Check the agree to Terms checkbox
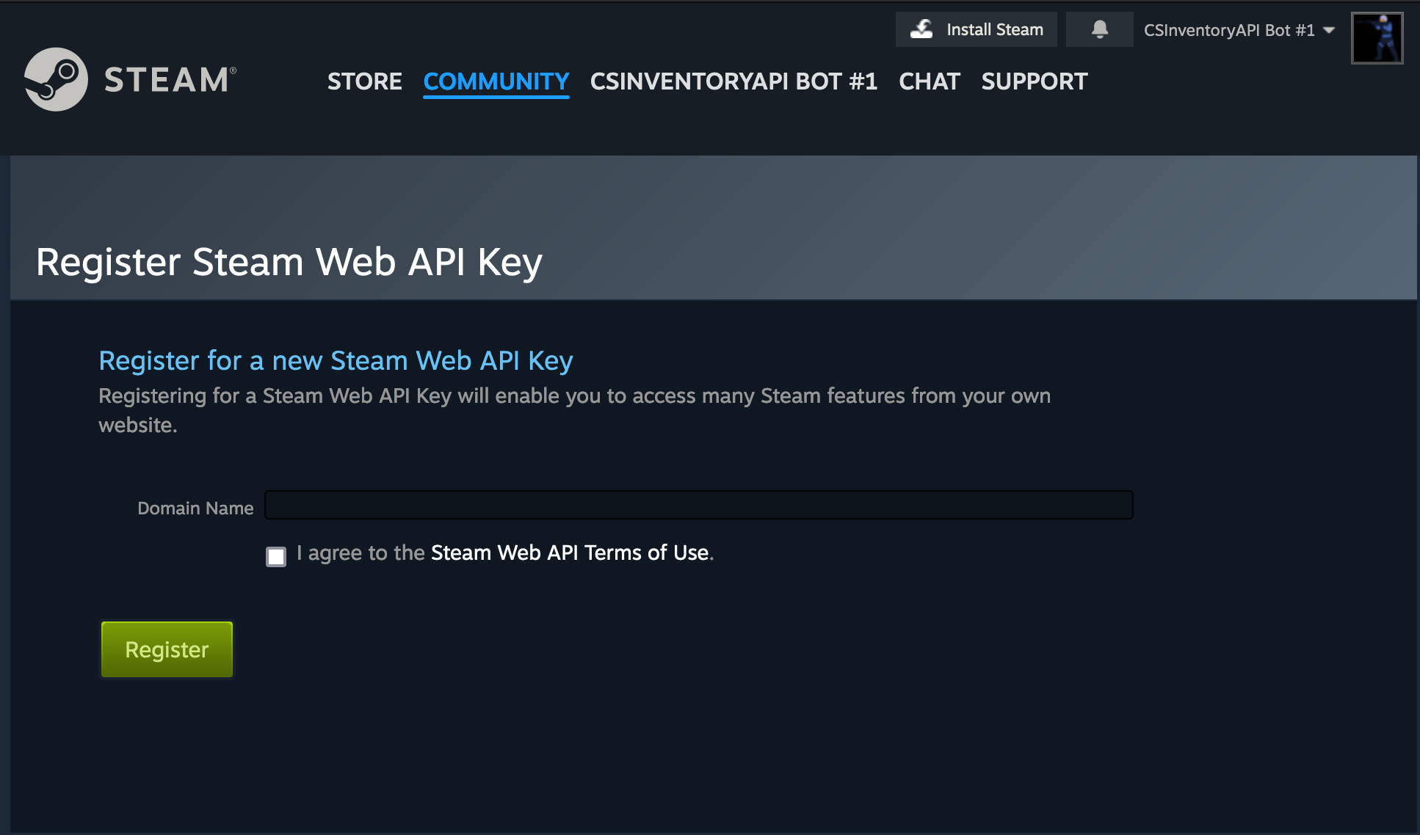The height and width of the screenshot is (835, 1420). coord(276,556)
